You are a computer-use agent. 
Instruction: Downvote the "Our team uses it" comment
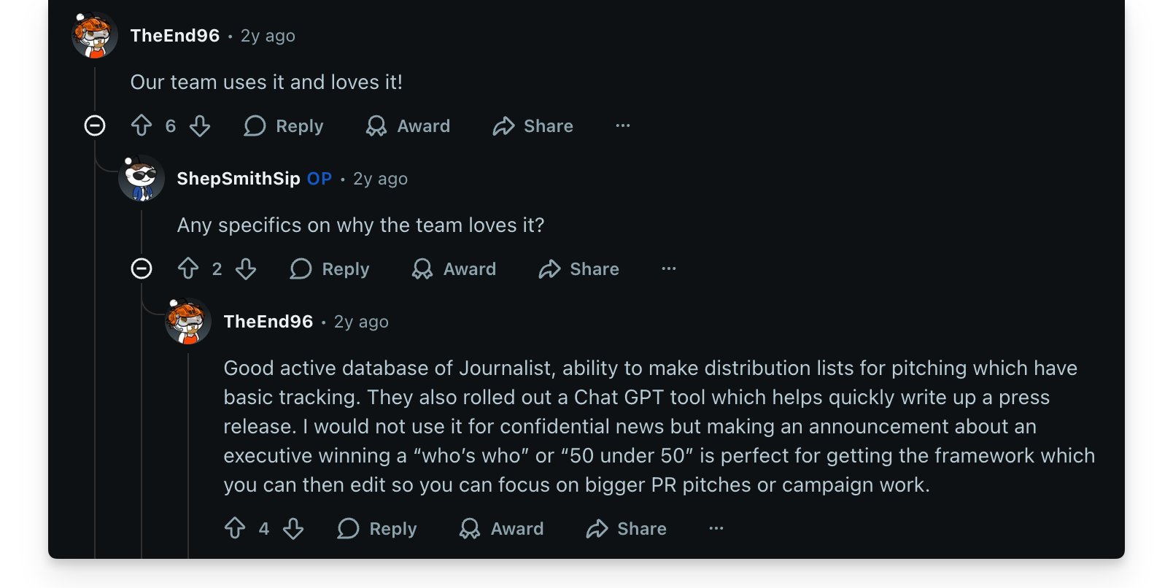click(200, 126)
